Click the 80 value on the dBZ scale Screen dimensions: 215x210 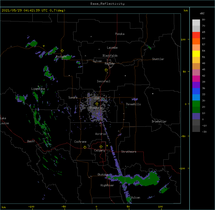[204, 20]
